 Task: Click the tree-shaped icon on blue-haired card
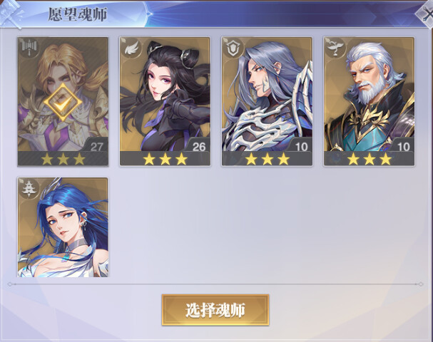click(x=29, y=190)
